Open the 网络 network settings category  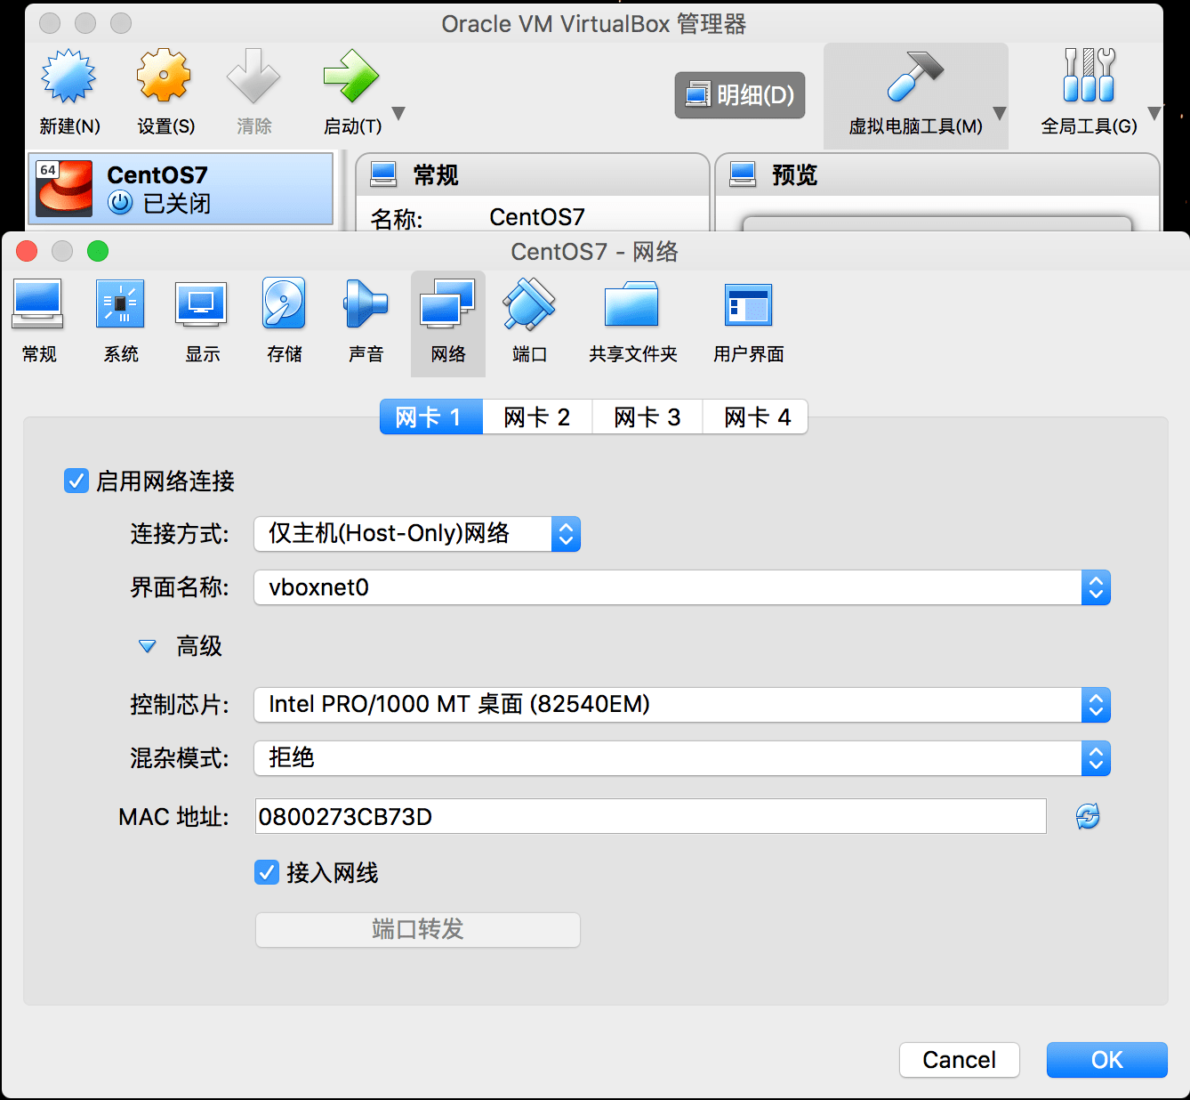click(x=448, y=323)
